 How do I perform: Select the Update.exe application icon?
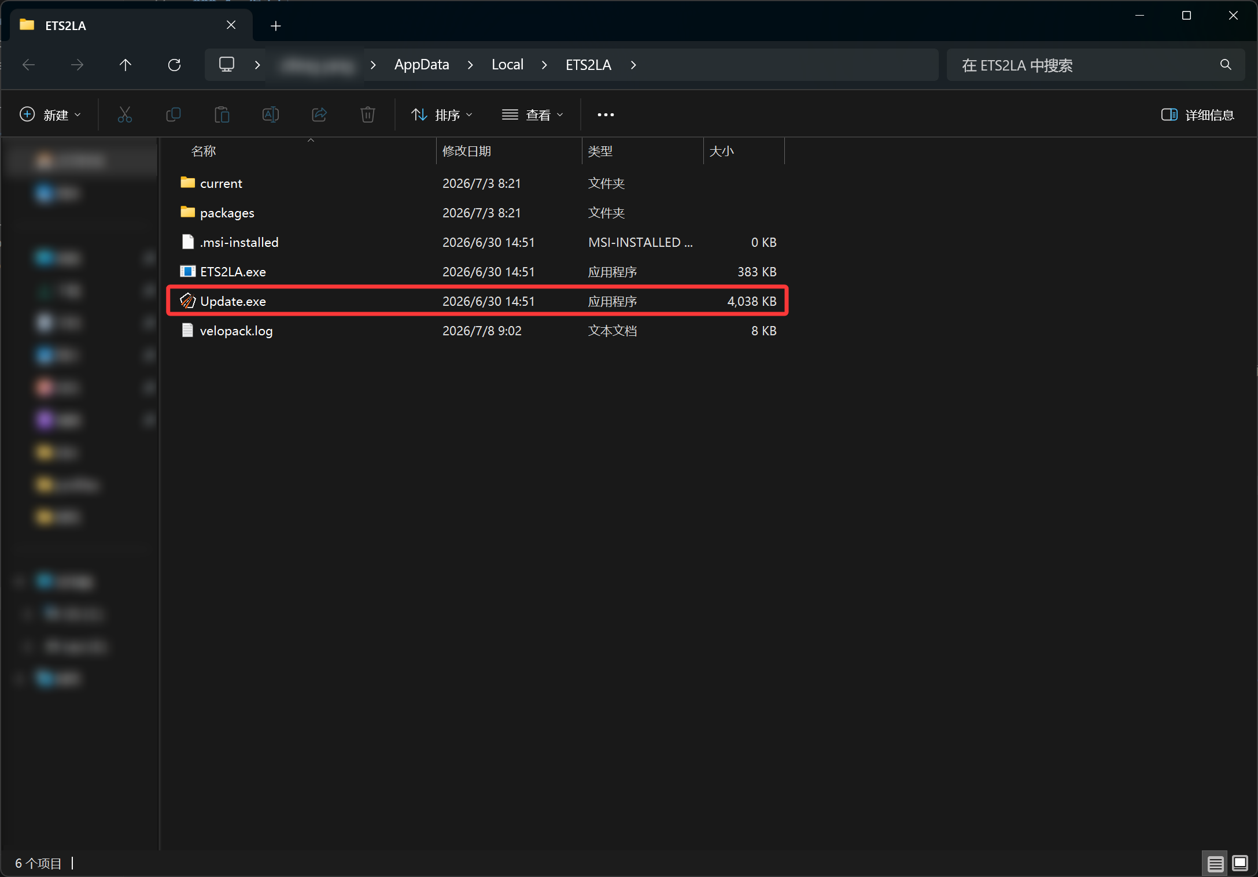point(187,301)
